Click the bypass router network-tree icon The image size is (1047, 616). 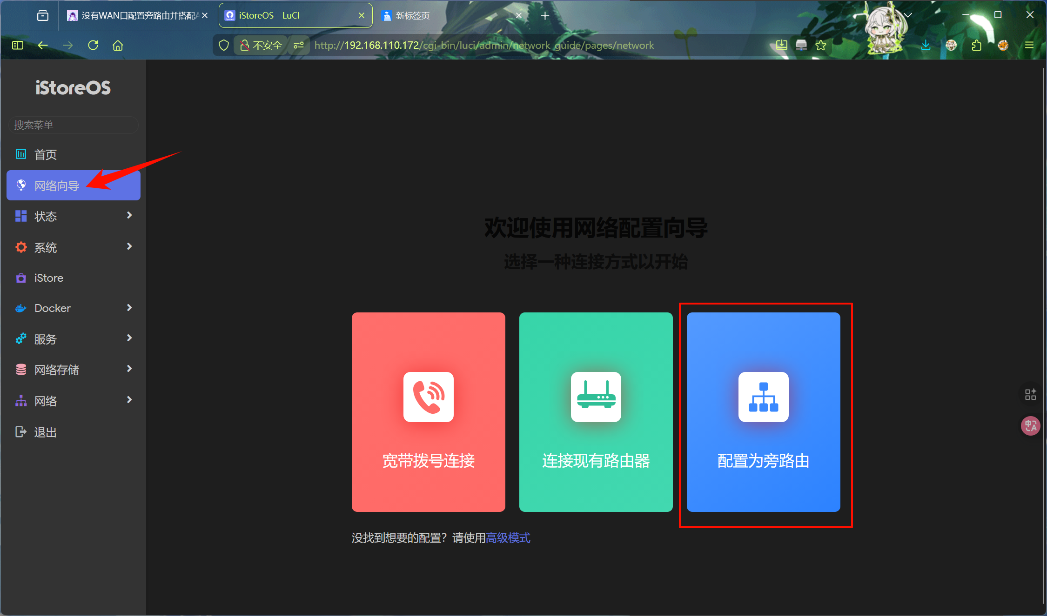[763, 397]
